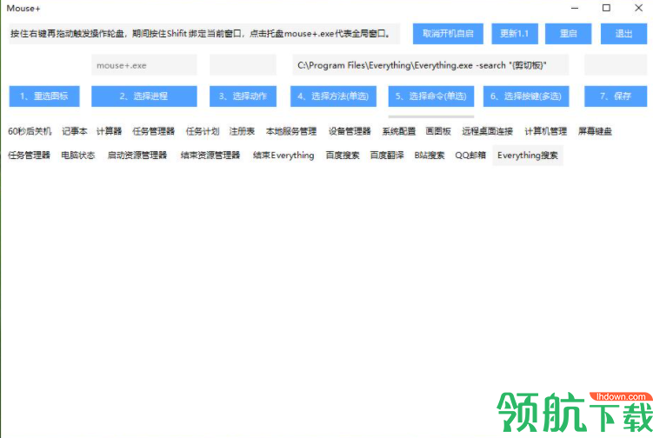Select the 任务计划 command

pos(203,131)
